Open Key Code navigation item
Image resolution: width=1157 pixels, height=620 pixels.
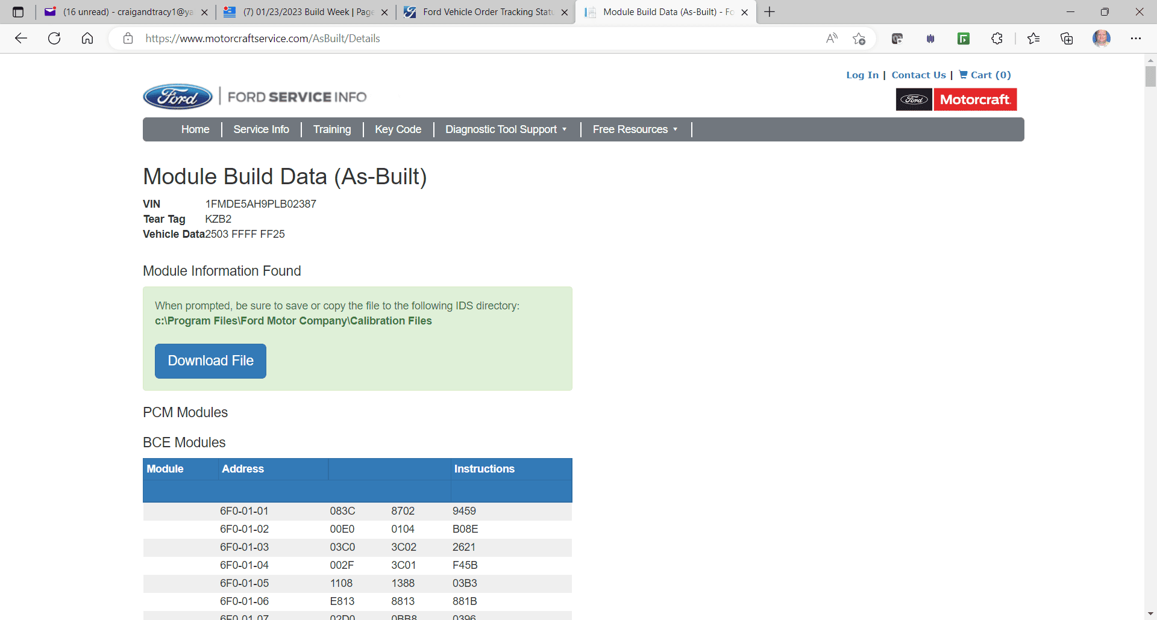398,129
